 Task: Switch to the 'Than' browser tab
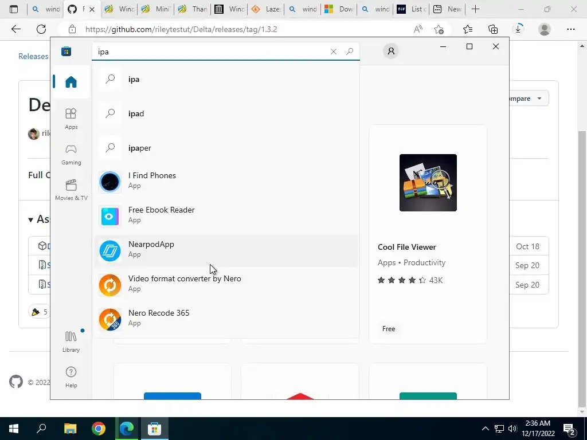(193, 9)
